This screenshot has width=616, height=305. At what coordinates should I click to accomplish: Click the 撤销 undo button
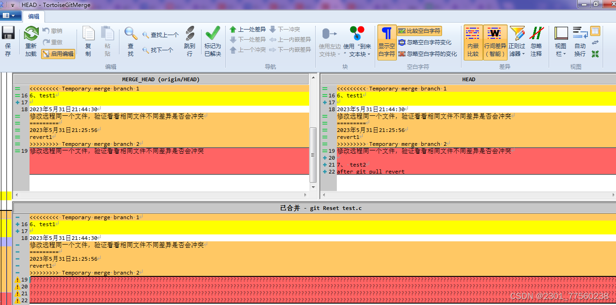click(x=52, y=31)
